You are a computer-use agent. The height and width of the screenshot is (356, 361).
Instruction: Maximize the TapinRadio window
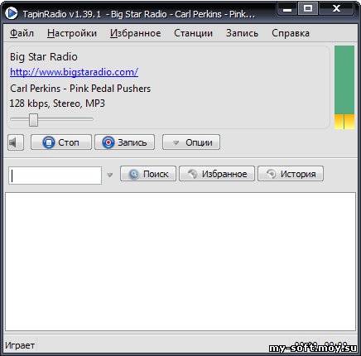coord(308,9)
